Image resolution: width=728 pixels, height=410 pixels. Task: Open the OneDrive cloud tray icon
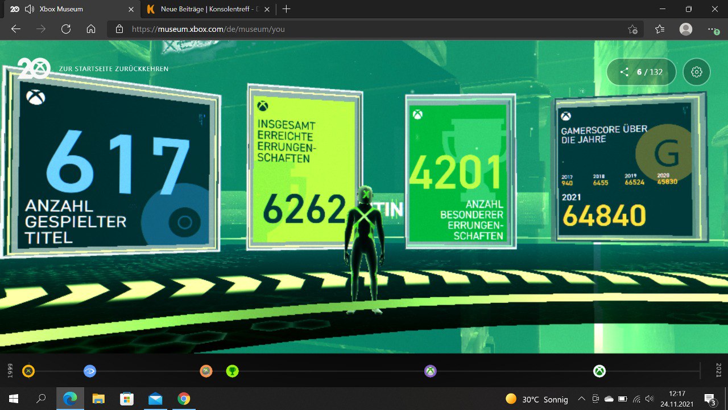tap(609, 399)
